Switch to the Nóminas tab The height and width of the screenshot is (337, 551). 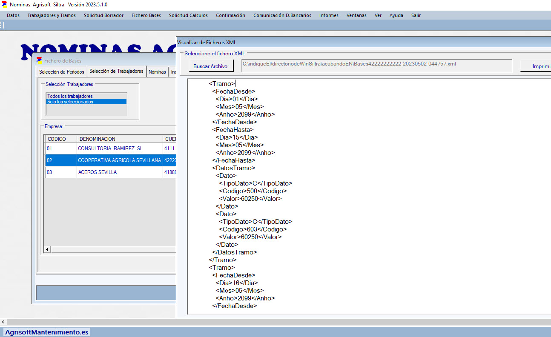click(x=157, y=72)
